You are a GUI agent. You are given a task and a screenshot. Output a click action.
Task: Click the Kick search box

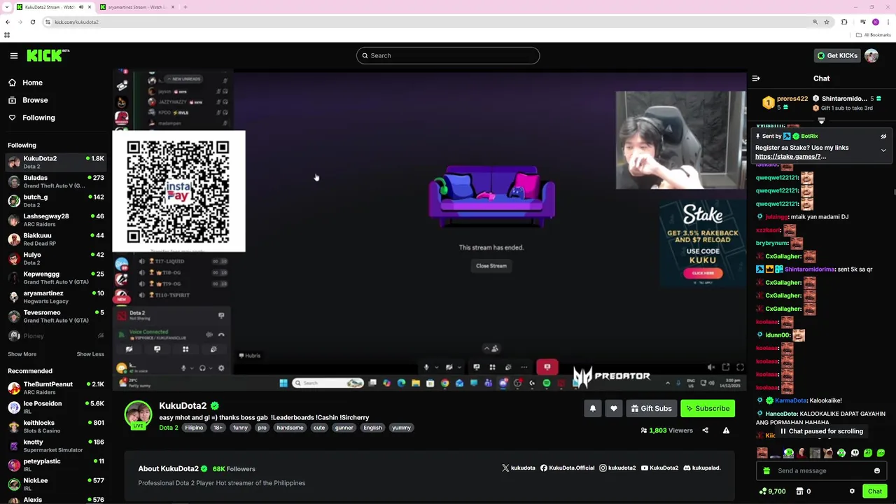pyautogui.click(x=448, y=55)
